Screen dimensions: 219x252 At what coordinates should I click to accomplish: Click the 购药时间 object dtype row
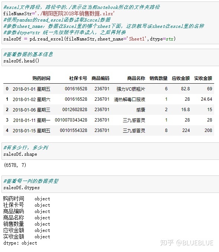click(27, 198)
